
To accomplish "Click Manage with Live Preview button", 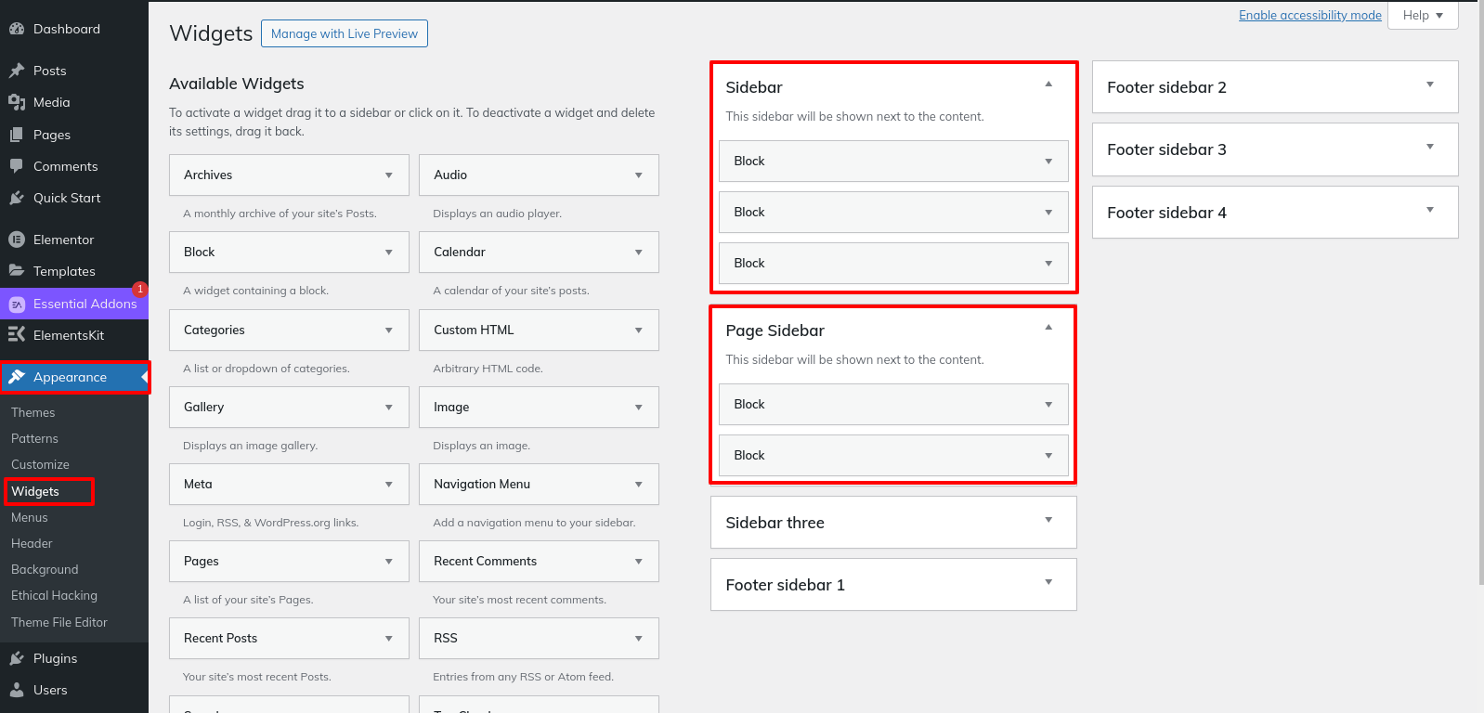I will [345, 33].
